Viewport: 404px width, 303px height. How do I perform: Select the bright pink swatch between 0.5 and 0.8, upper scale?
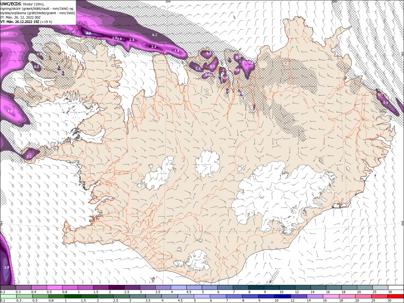coord(54,288)
